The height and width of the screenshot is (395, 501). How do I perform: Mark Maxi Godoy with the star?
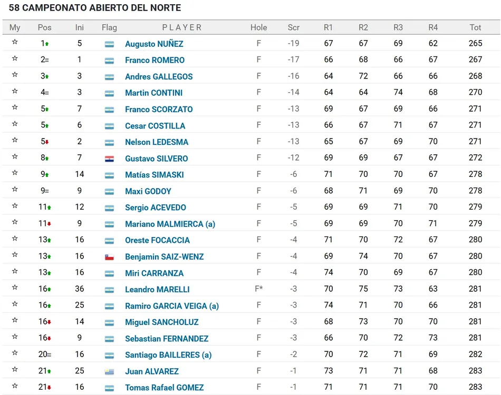coord(15,190)
